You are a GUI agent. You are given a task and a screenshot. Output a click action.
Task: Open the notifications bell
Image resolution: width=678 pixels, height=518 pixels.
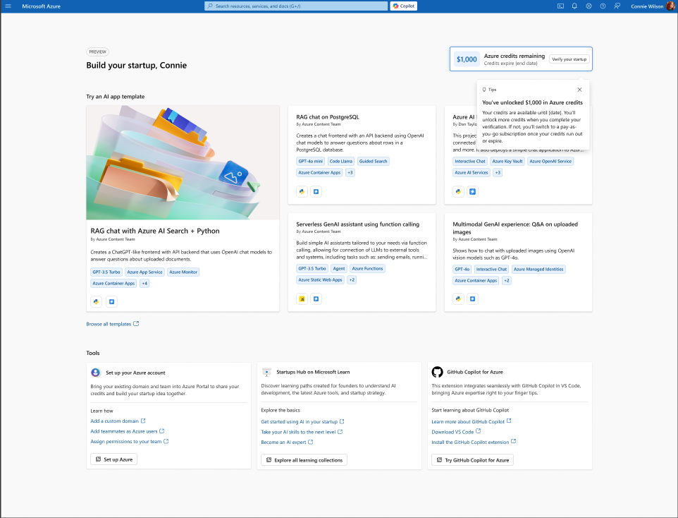574,6
